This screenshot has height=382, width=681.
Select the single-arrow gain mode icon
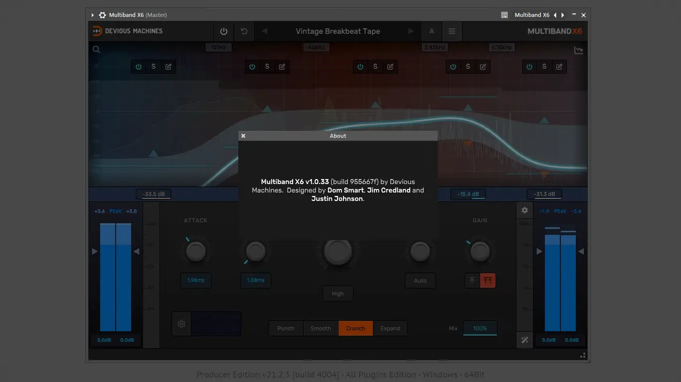click(472, 281)
